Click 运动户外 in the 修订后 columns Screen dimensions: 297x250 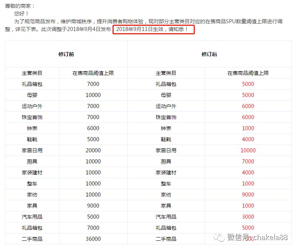tap(166, 106)
